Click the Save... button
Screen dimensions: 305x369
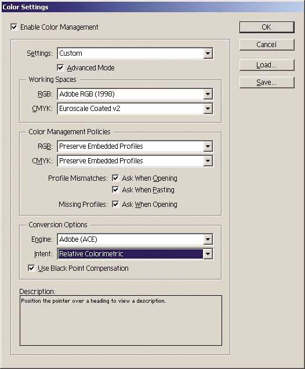(267, 83)
